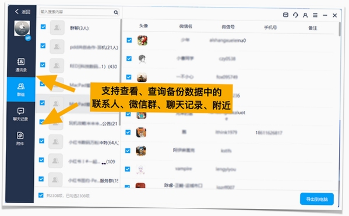
Task: Click the account avatar in the sidebar
Action: 22,28
